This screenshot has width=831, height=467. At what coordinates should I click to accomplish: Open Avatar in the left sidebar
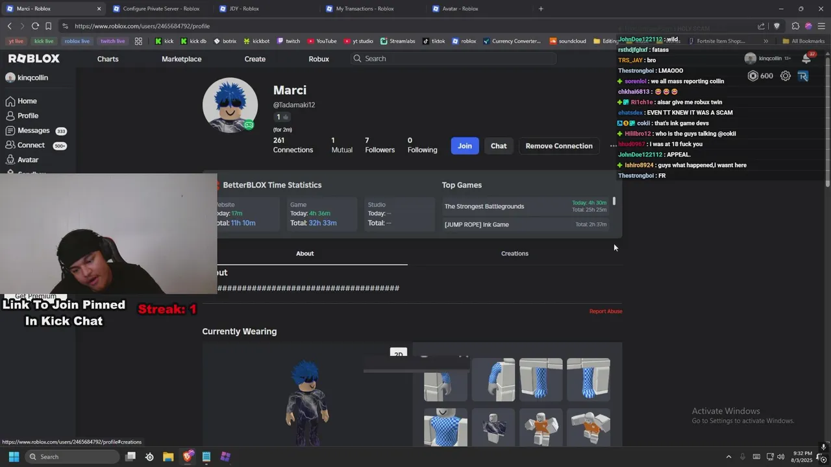click(x=22, y=160)
